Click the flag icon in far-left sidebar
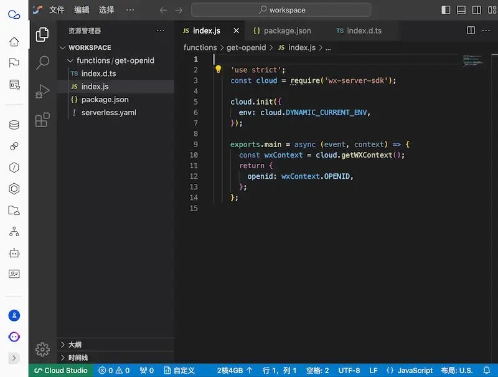The image size is (498, 377). tap(14, 62)
